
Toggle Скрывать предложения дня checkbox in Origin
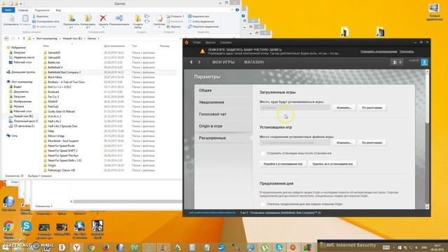pyautogui.click(x=262, y=204)
